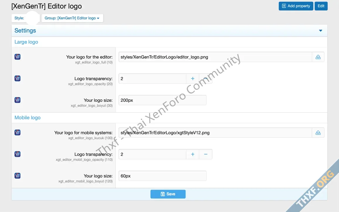This screenshot has height=212, width=339.
Task: Click 'Your logo for the editor:' label
Action: coord(89,57)
